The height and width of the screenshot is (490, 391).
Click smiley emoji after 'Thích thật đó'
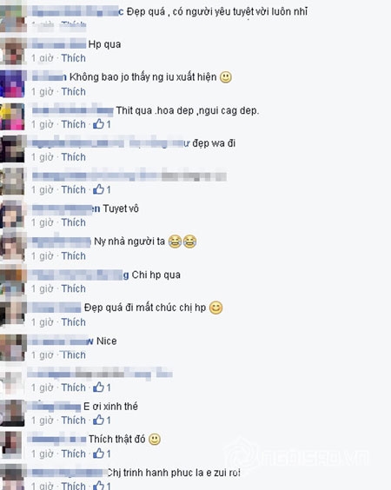(x=155, y=440)
